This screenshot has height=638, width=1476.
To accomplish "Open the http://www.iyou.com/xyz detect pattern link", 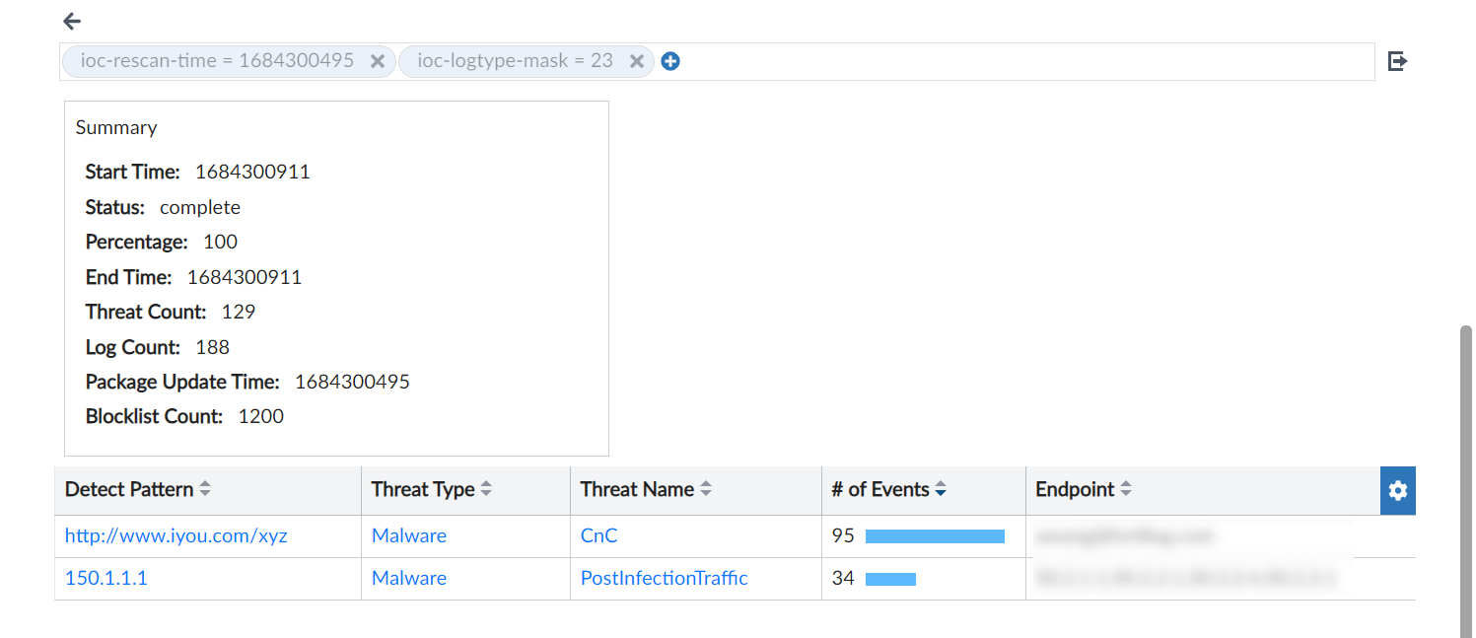I will (x=176, y=535).
